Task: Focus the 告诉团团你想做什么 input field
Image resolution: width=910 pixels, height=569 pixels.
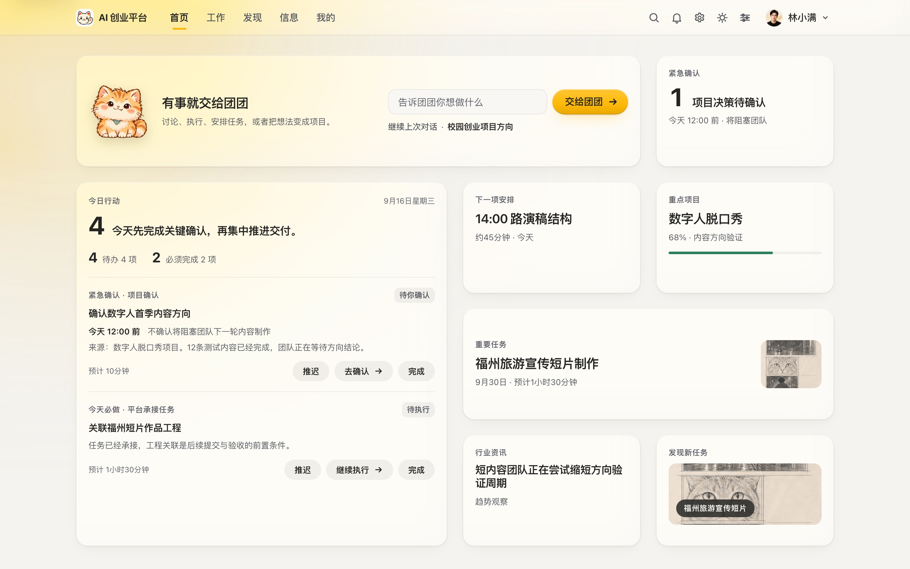Action: [467, 102]
